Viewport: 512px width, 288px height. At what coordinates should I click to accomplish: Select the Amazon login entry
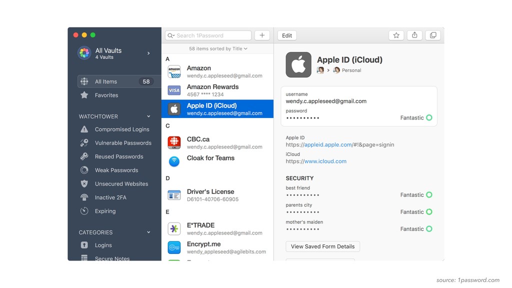click(217, 72)
